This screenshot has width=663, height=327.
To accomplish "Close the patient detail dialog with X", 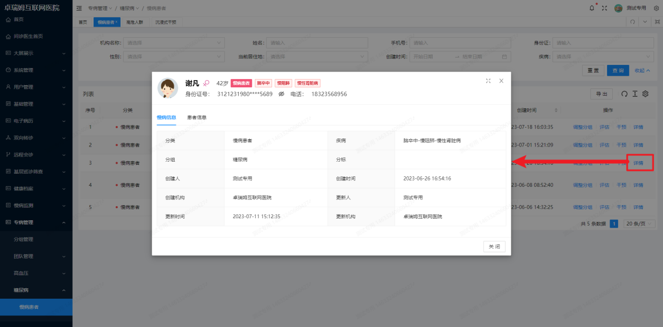I will pos(501,81).
